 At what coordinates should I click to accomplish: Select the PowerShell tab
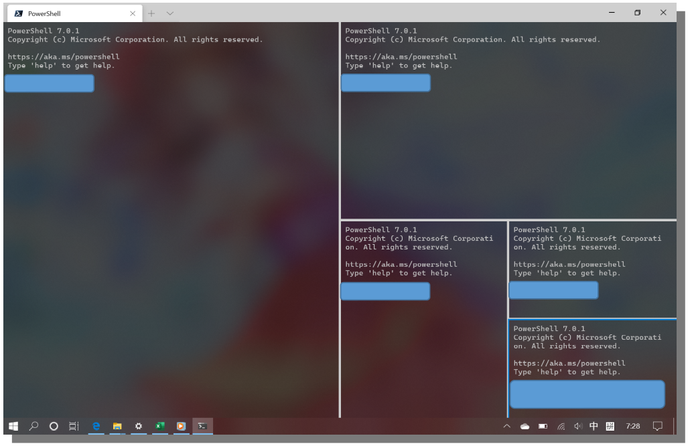[x=67, y=13]
